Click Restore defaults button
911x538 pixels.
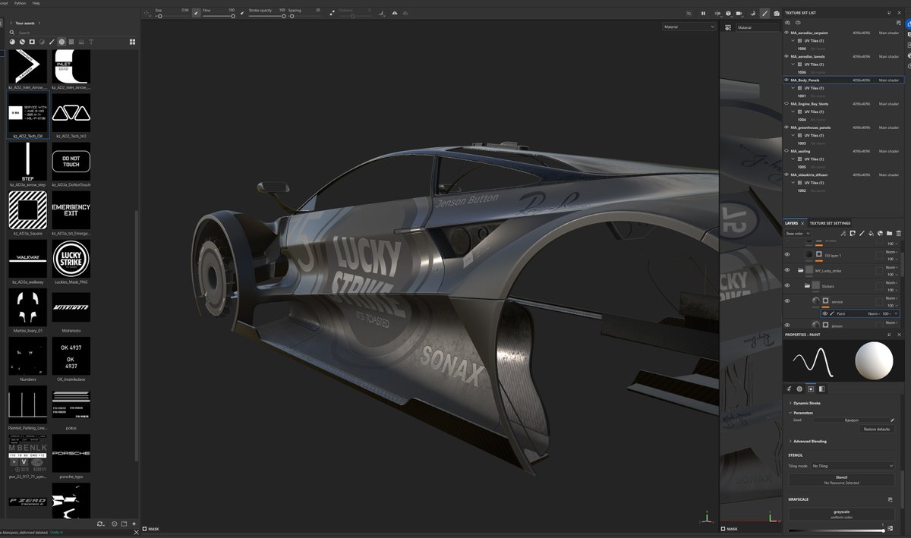click(x=878, y=429)
